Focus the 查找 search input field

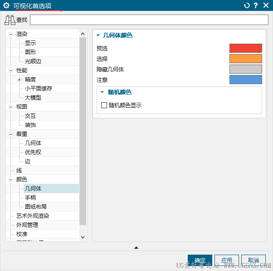(149, 20)
